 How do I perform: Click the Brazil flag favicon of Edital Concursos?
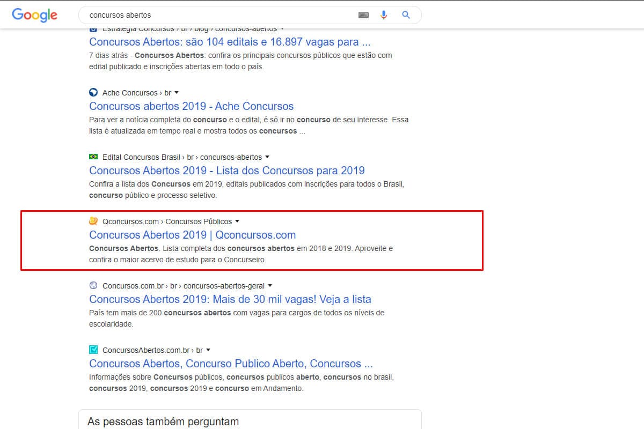[93, 157]
